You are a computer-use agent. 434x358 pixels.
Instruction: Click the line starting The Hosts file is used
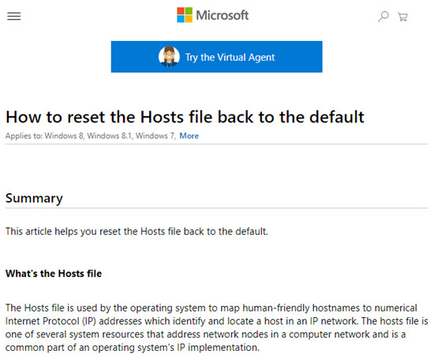(x=211, y=308)
